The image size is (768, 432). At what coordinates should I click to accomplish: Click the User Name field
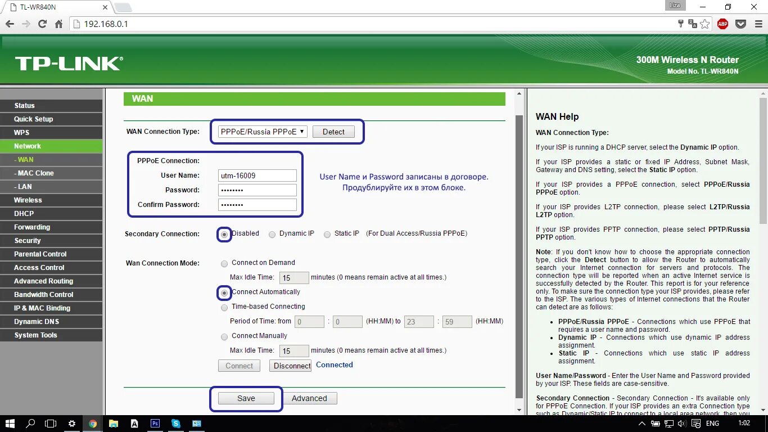point(257,175)
